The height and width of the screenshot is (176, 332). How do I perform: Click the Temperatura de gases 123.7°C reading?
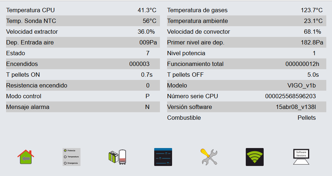(x=312, y=10)
